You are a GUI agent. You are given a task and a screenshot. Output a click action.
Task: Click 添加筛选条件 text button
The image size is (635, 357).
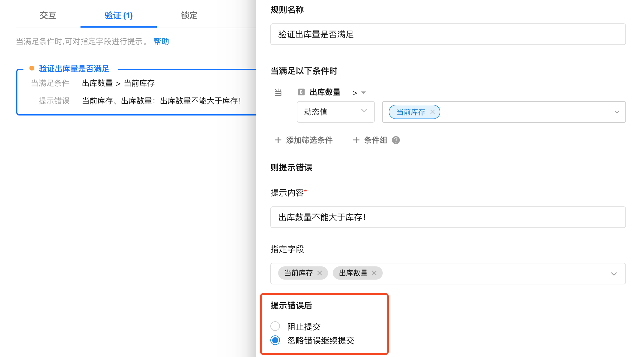click(x=309, y=140)
